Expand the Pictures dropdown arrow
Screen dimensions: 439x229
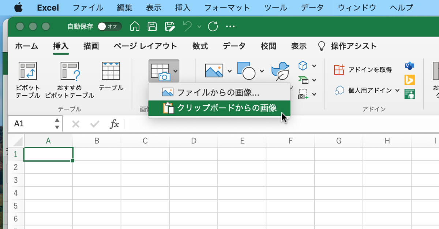click(x=230, y=71)
